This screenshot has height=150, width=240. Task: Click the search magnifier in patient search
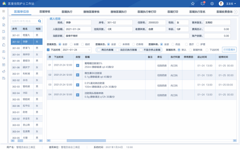pyautogui.click(x=40, y=21)
